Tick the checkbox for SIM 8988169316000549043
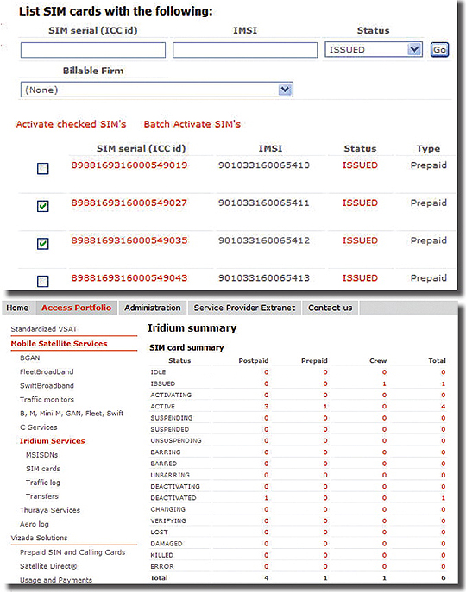This screenshot has height=592, width=466. [43, 281]
